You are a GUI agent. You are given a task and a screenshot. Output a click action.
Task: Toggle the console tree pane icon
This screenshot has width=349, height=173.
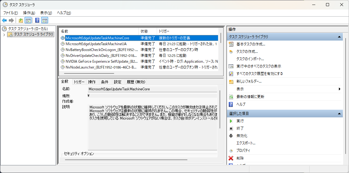point(28,21)
